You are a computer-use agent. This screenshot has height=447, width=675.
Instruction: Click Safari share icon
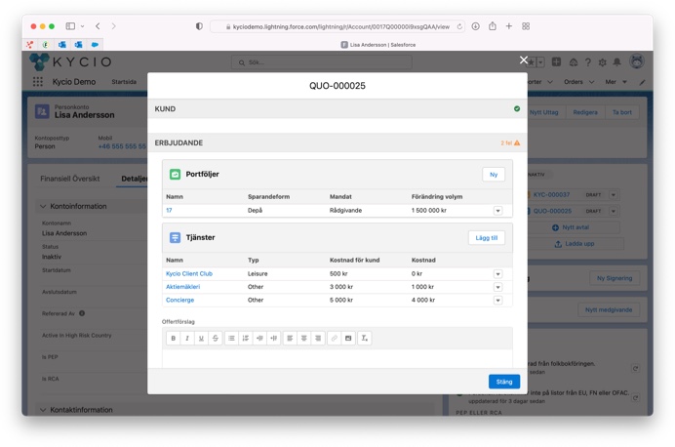493,25
